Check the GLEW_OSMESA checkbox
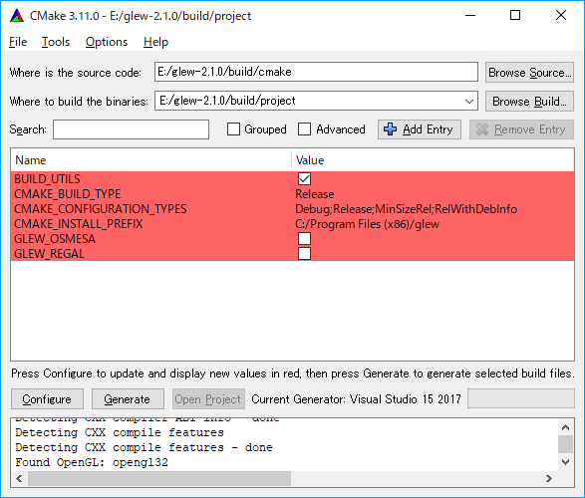Screen dimensions: 585x498 304,239
